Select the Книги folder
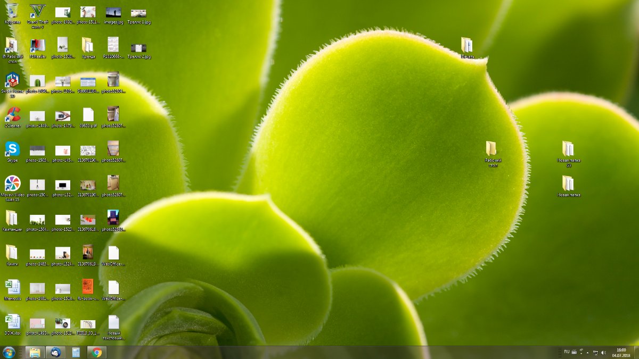 tap(12, 253)
